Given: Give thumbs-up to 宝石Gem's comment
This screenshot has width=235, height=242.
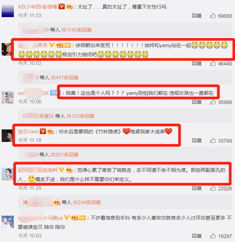Looking at the screenshot, I should 213,140.
